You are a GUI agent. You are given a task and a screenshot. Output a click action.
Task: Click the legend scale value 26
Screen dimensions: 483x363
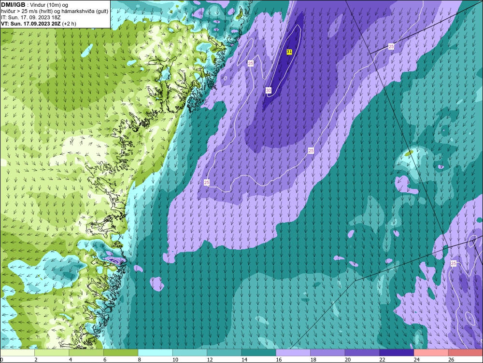pyautogui.click(x=451, y=360)
